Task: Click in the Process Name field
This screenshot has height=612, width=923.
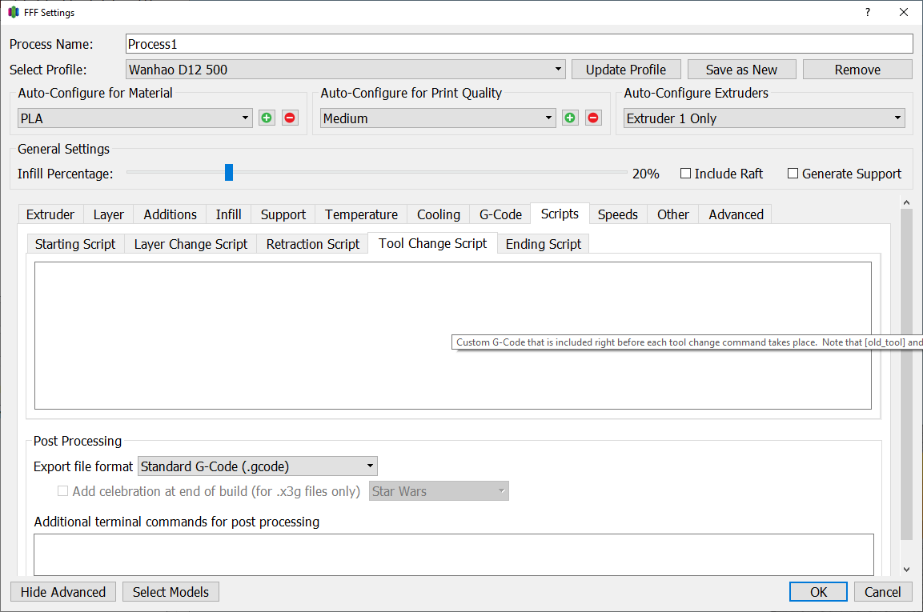Action: 520,43
